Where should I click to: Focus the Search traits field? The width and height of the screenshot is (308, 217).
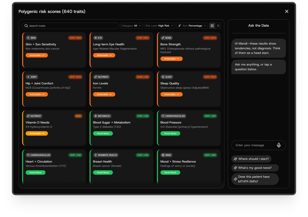coord(71,26)
